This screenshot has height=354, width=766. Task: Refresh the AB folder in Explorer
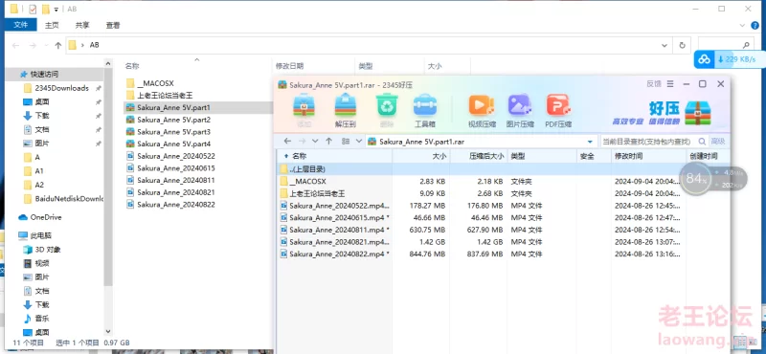pos(682,45)
